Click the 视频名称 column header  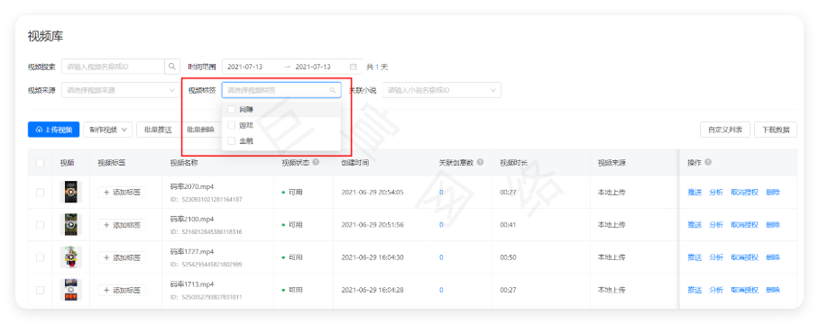184,163
